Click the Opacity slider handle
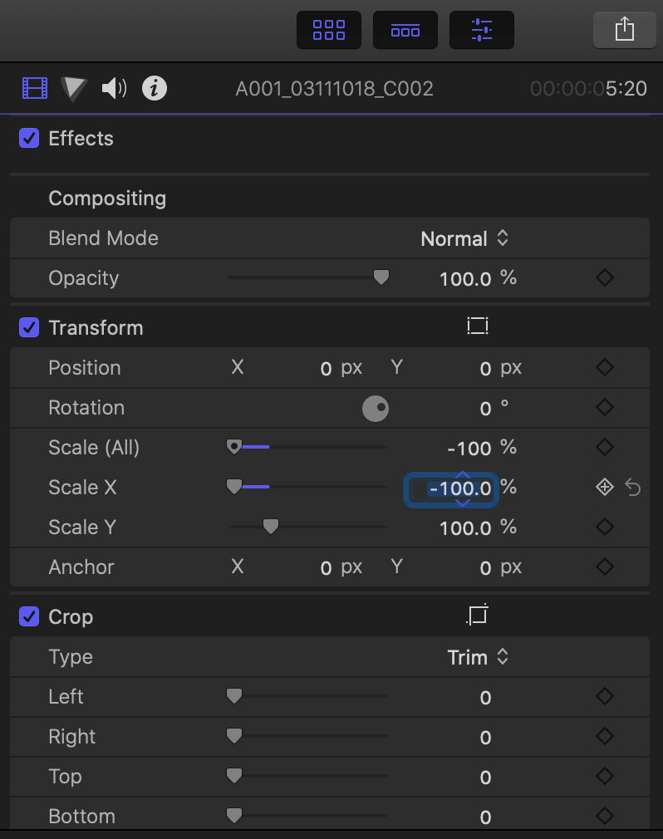 381,277
